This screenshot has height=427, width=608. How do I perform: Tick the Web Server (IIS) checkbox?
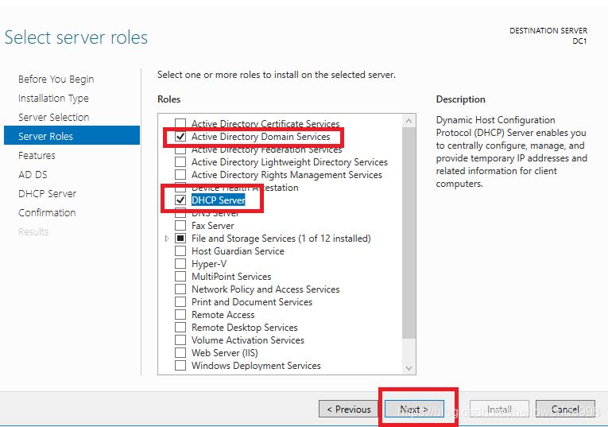point(180,353)
